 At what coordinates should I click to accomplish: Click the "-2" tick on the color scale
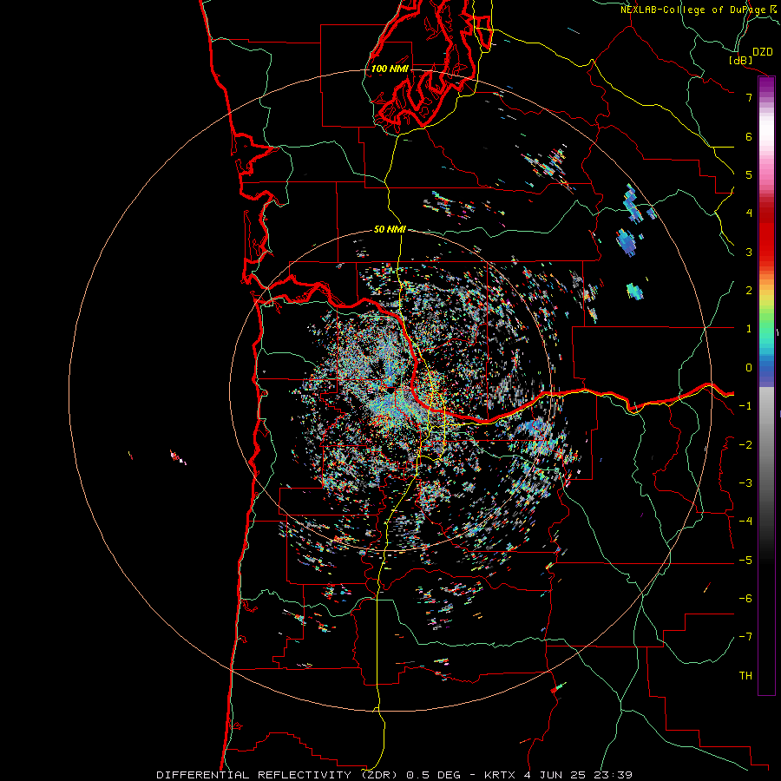click(745, 445)
